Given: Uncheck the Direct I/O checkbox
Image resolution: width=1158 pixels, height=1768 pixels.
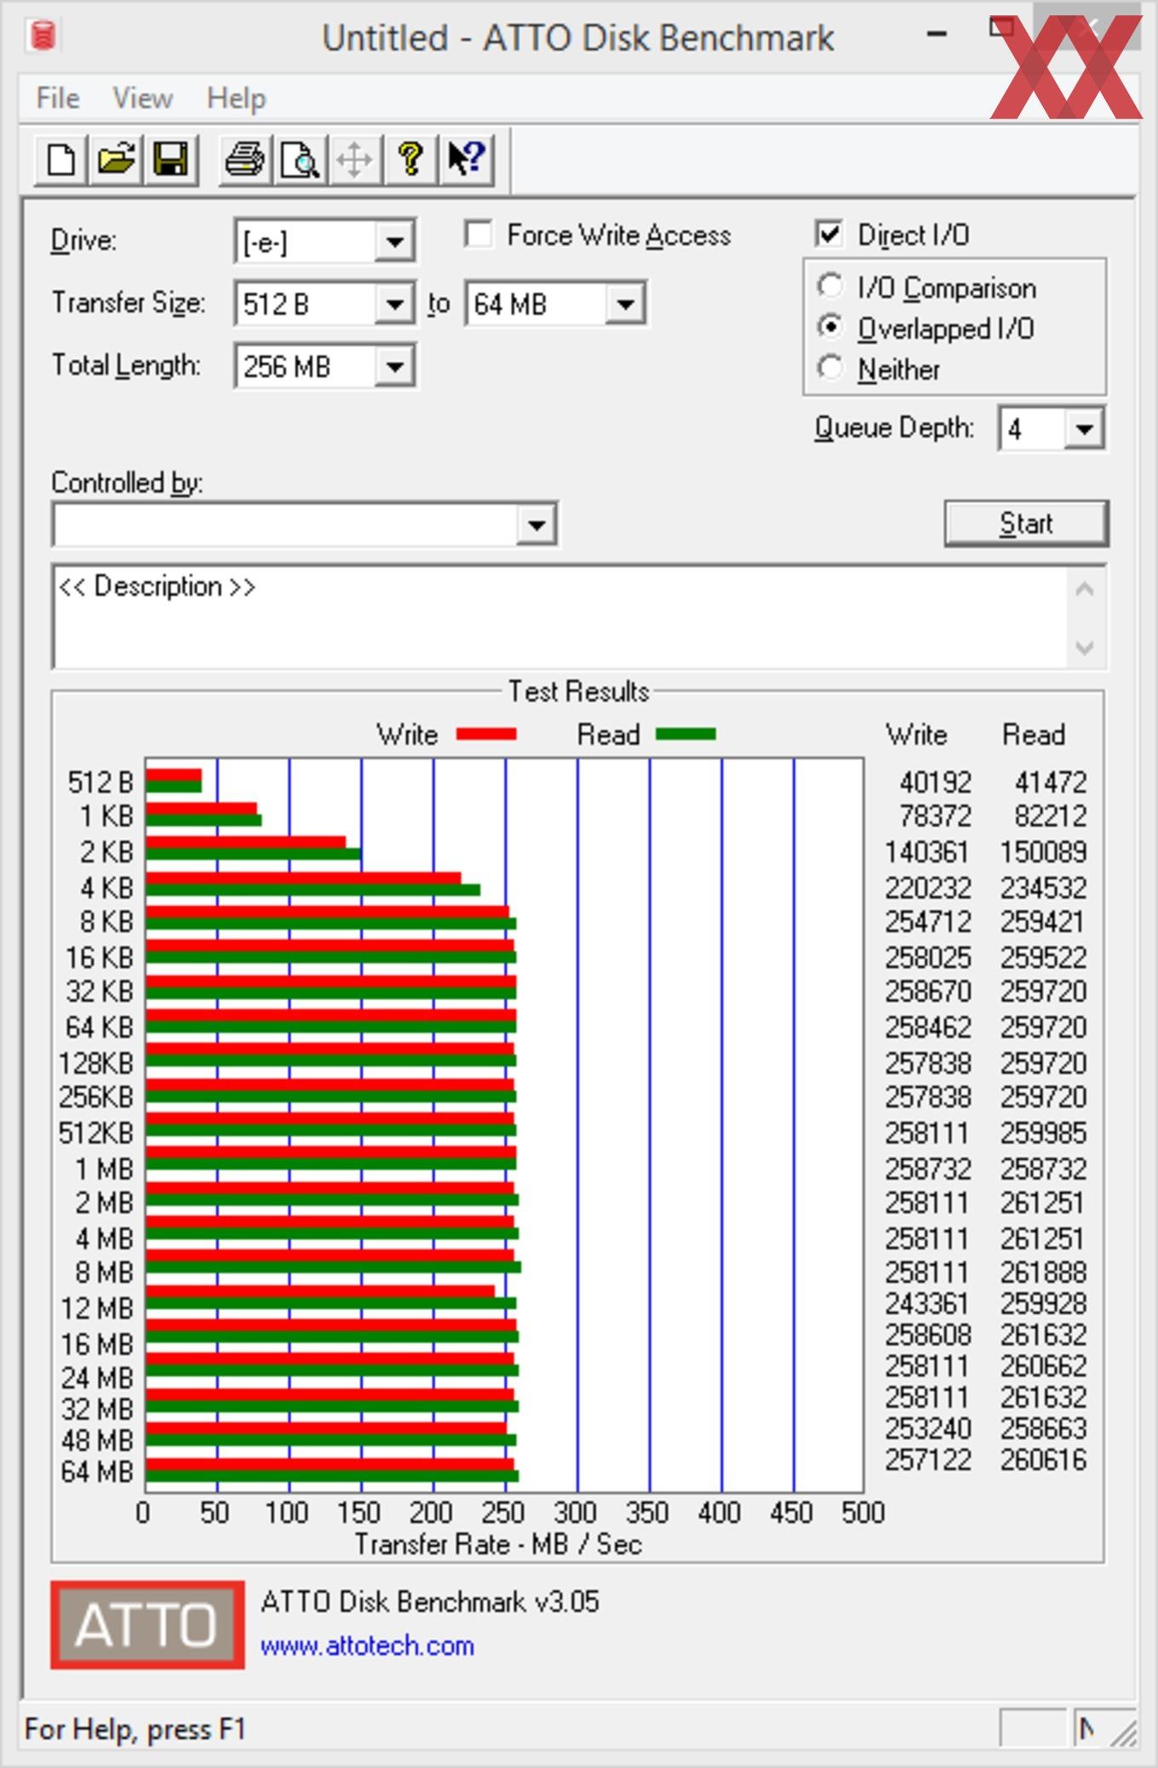Looking at the screenshot, I should pos(829,234).
